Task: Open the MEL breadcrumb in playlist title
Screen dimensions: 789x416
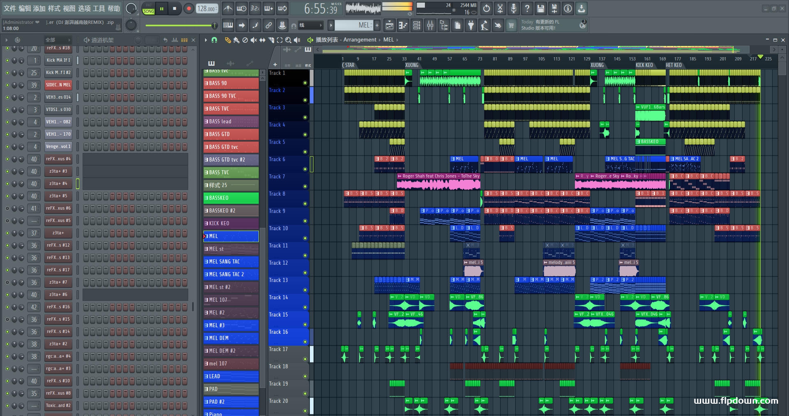Action: tap(388, 40)
